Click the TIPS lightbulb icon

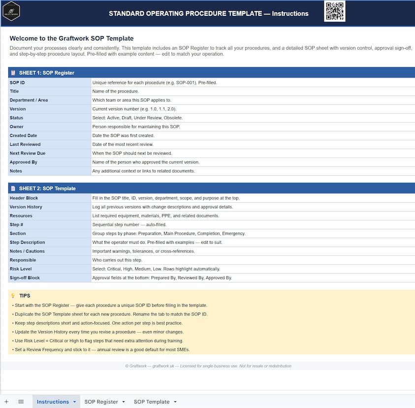click(x=13, y=296)
